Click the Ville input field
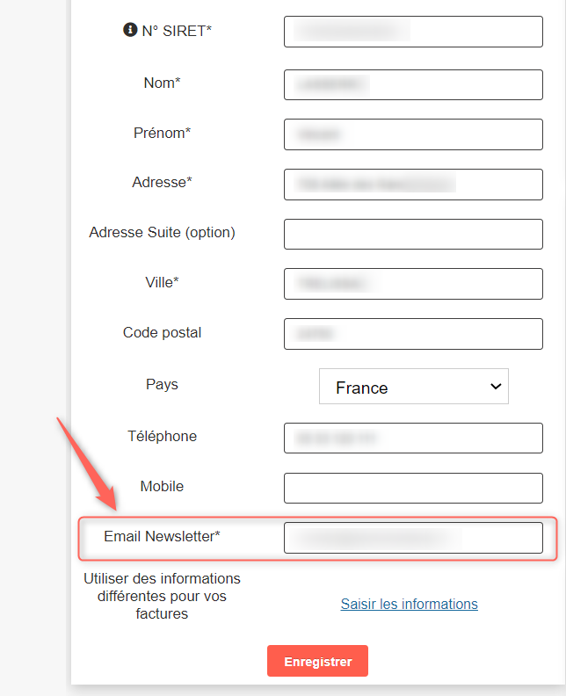This screenshot has width=566, height=696. (413, 284)
